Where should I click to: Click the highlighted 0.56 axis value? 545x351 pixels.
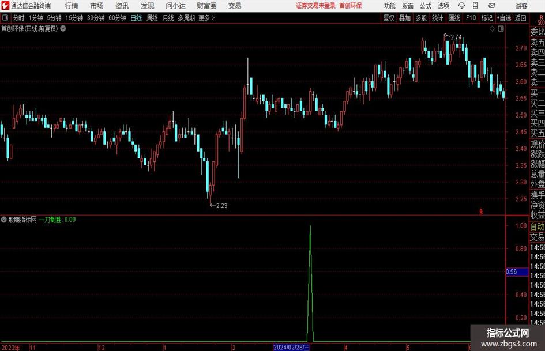pyautogui.click(x=517, y=272)
